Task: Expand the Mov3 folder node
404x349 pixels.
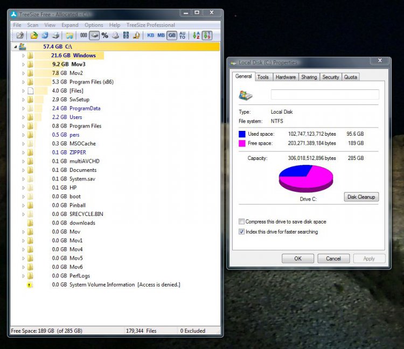Action: 24,64
